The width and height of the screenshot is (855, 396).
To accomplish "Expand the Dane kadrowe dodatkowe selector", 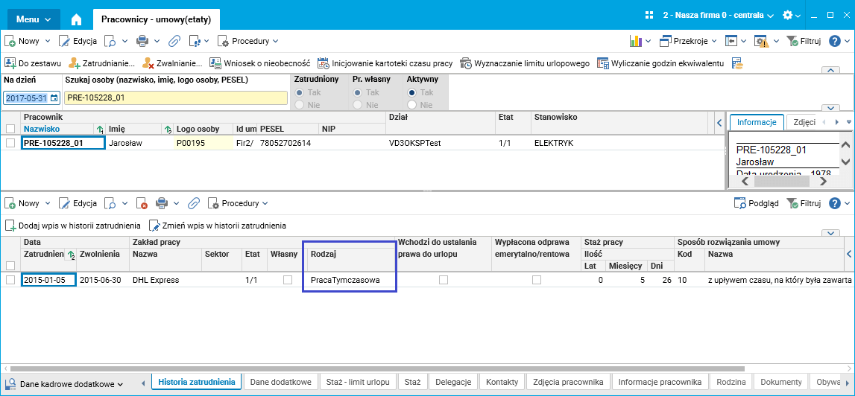I will [x=72, y=384].
